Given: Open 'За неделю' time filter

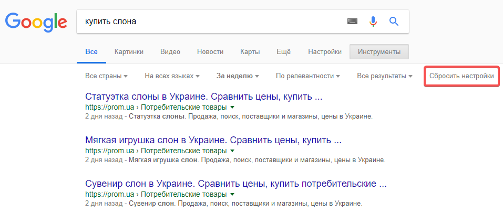Looking at the screenshot, I should click(x=238, y=76).
